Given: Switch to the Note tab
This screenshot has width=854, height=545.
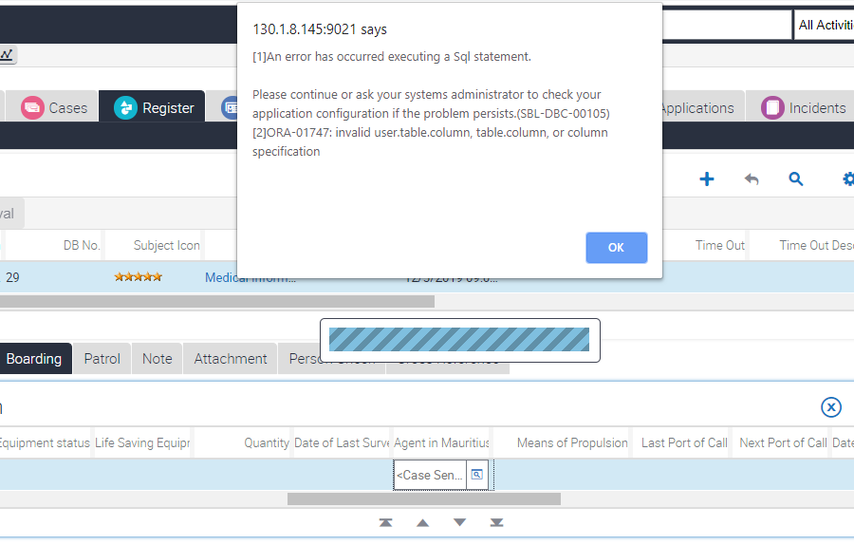Looking at the screenshot, I should [x=157, y=359].
